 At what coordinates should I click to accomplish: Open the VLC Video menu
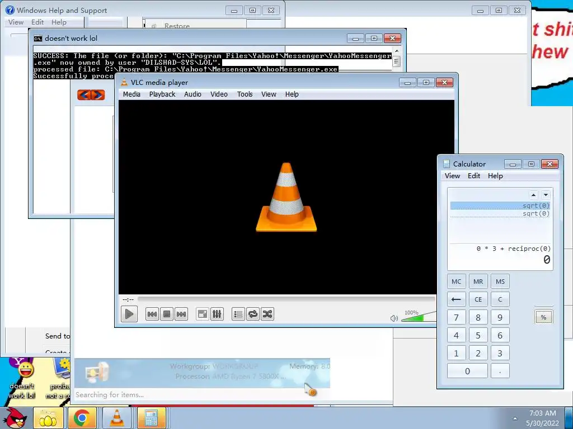[219, 94]
